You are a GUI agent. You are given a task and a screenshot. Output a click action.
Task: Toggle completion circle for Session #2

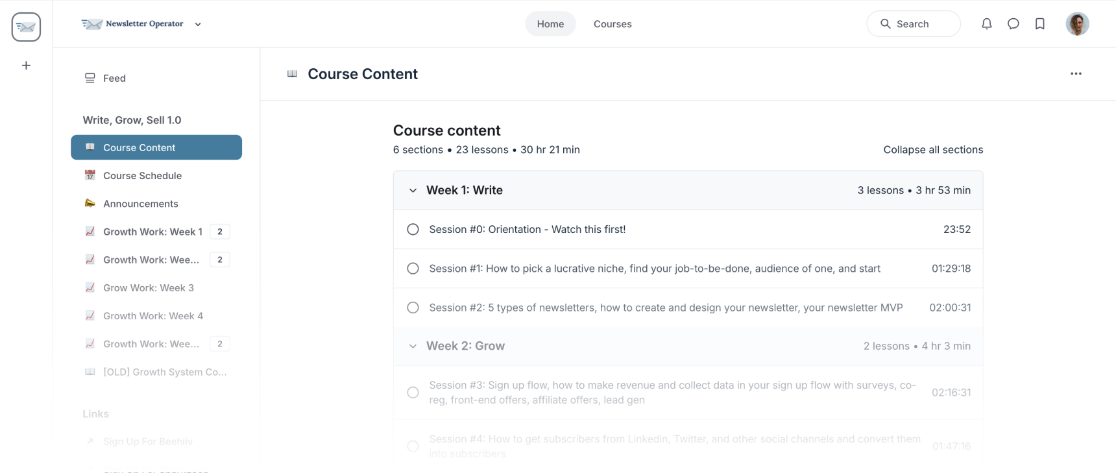413,307
